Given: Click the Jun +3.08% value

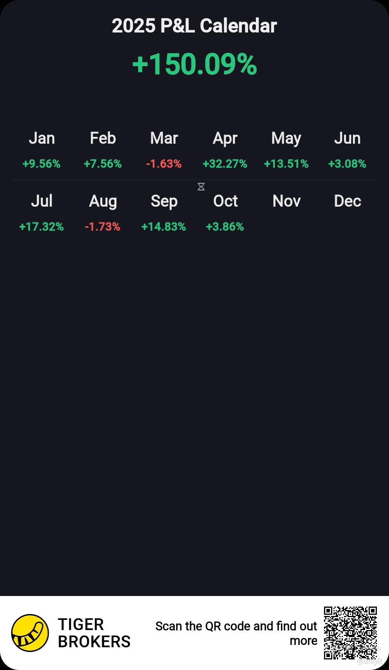Looking at the screenshot, I should click(347, 164).
